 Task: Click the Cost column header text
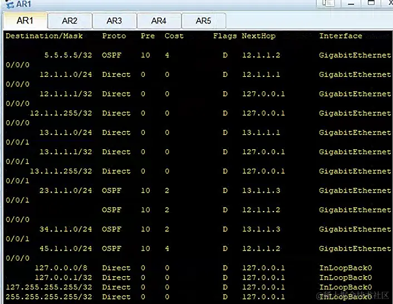tap(174, 36)
